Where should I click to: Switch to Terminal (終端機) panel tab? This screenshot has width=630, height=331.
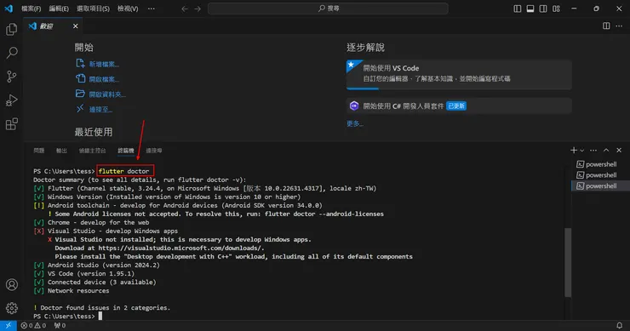click(x=126, y=151)
